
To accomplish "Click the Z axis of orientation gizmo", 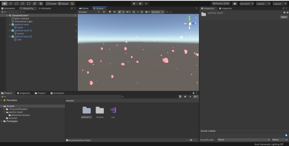I will point(194,23).
